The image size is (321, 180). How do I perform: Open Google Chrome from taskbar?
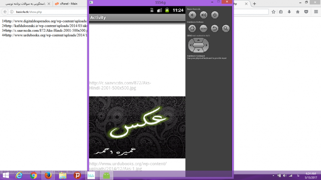pyautogui.click(x=34, y=176)
